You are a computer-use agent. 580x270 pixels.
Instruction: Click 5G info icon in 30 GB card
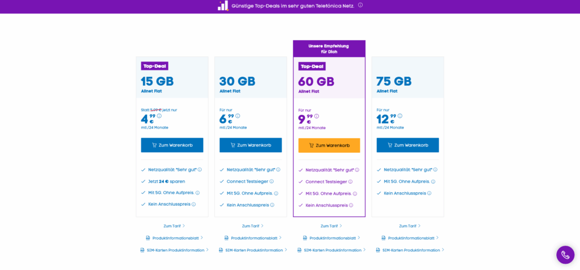[x=276, y=193]
